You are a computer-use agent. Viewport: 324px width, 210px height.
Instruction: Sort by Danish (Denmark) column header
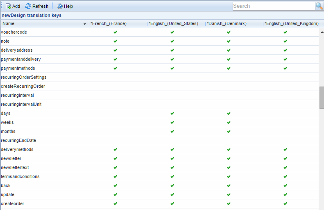pos(227,24)
